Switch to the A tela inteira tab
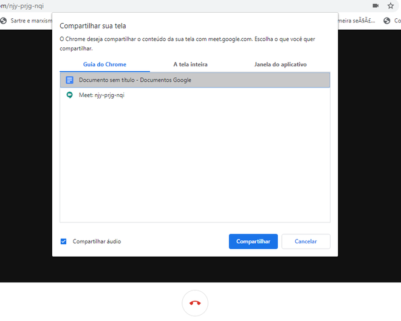This screenshot has height=321, width=401. point(190,64)
